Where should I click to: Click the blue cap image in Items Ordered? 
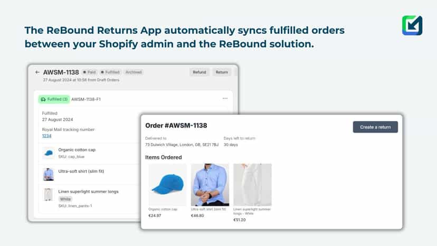(x=167, y=185)
